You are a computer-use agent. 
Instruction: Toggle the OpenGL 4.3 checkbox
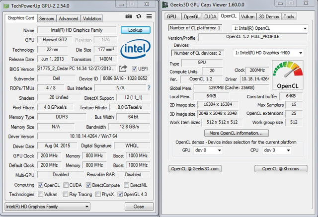[120, 194]
